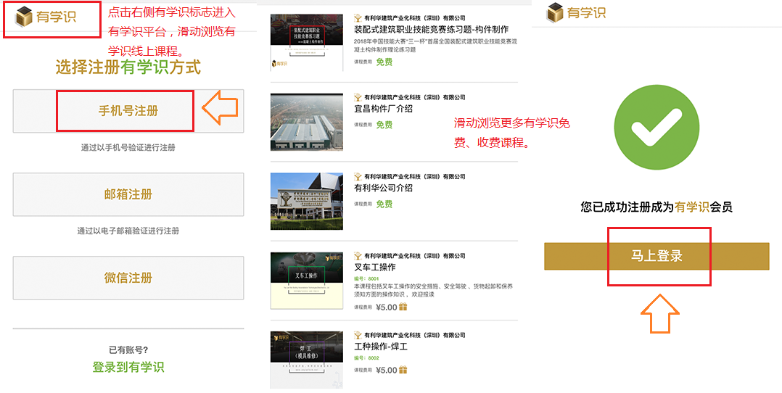The width and height of the screenshot is (782, 393).
Task: Register using the 微信注册 button
Action: (x=128, y=278)
